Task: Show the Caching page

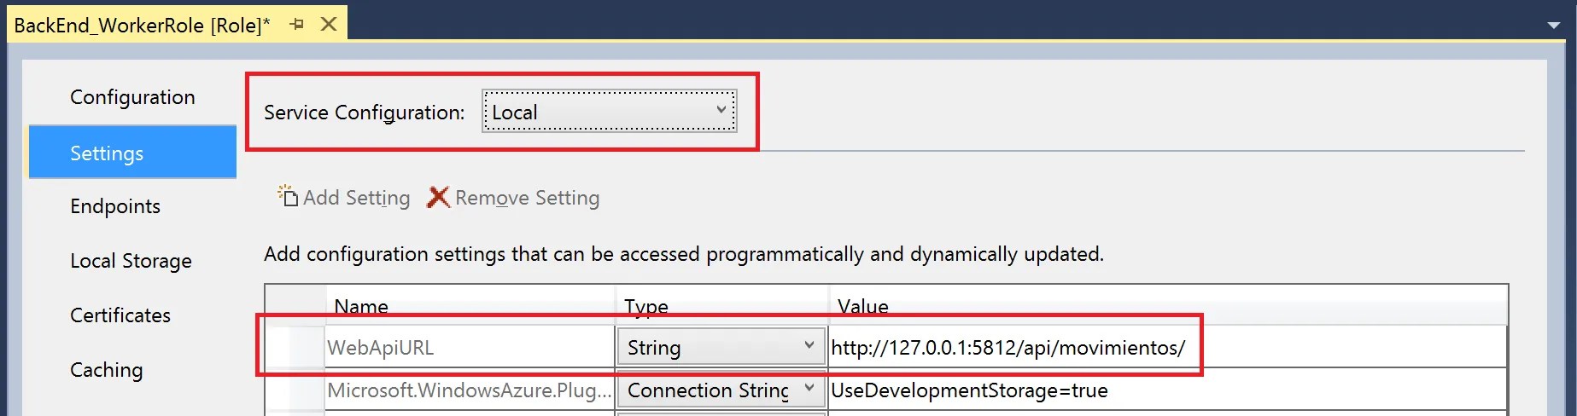Action: coord(107,370)
